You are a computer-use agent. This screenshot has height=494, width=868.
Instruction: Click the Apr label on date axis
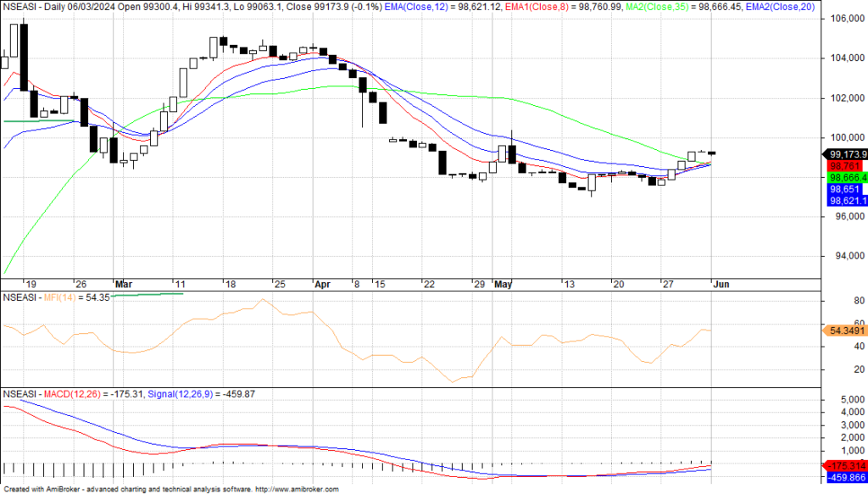(322, 285)
